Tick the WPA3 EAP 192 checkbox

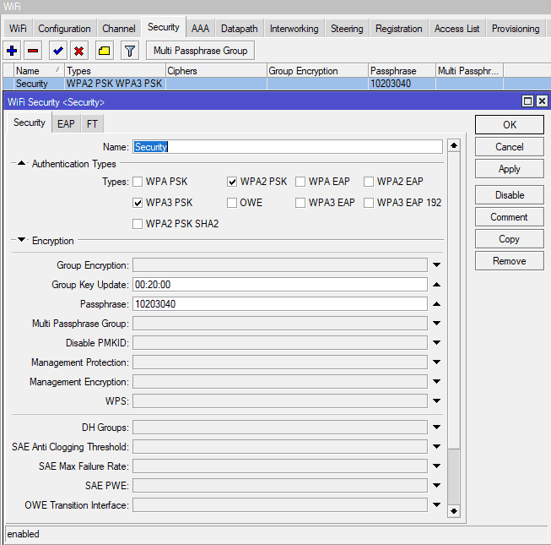click(x=369, y=203)
